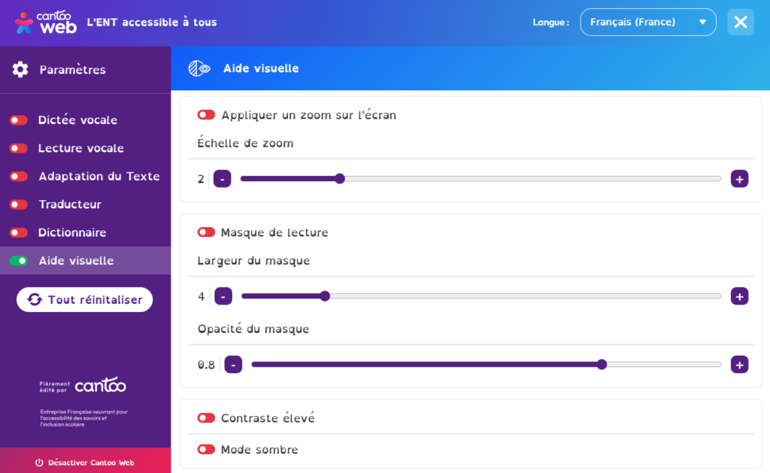Image resolution: width=770 pixels, height=473 pixels.
Task: Turn on the Masque de lecture toggle
Action: pos(206,232)
